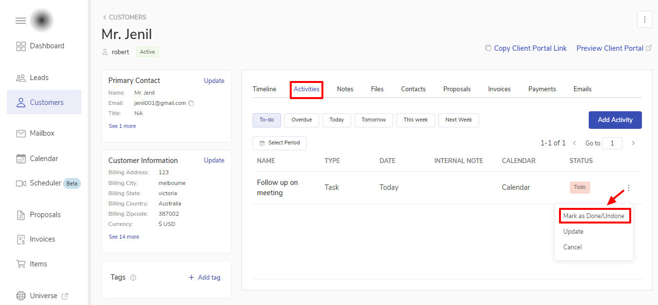Toggle the This week filter
The image size is (658, 305).
pos(415,120)
